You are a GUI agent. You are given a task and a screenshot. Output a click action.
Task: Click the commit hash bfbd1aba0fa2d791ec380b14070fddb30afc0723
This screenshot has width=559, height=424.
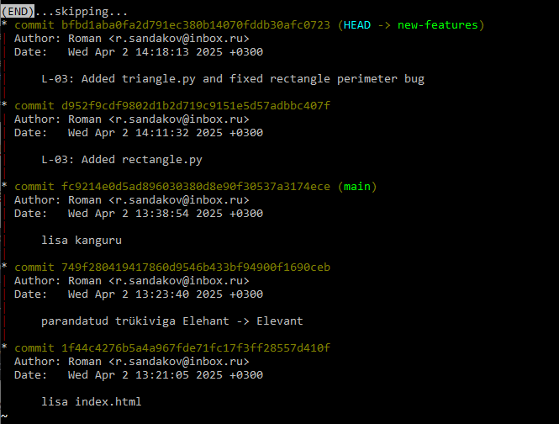tap(196, 25)
